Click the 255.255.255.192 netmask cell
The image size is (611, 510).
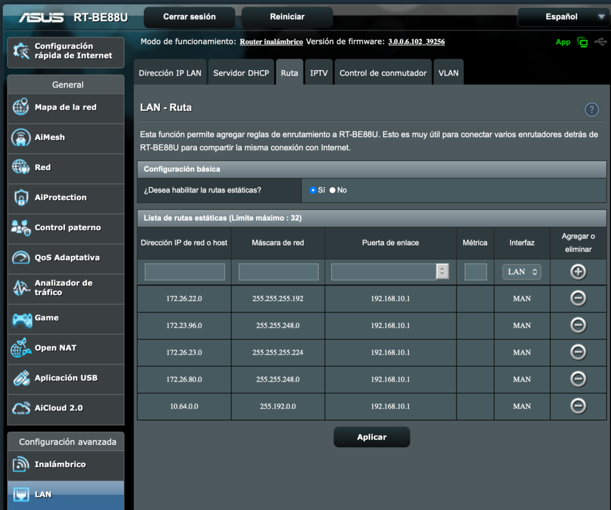(278, 299)
